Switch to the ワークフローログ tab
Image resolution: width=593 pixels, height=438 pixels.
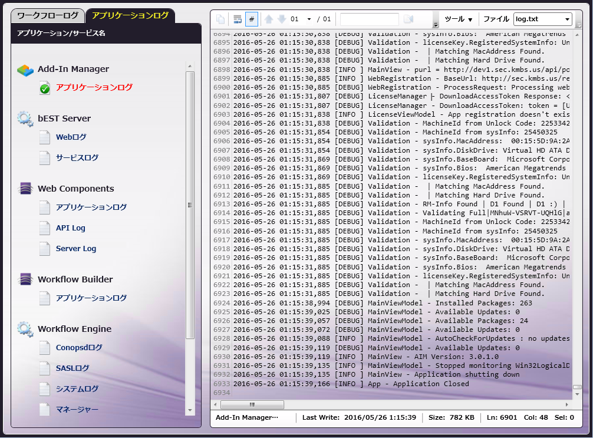[x=48, y=15]
